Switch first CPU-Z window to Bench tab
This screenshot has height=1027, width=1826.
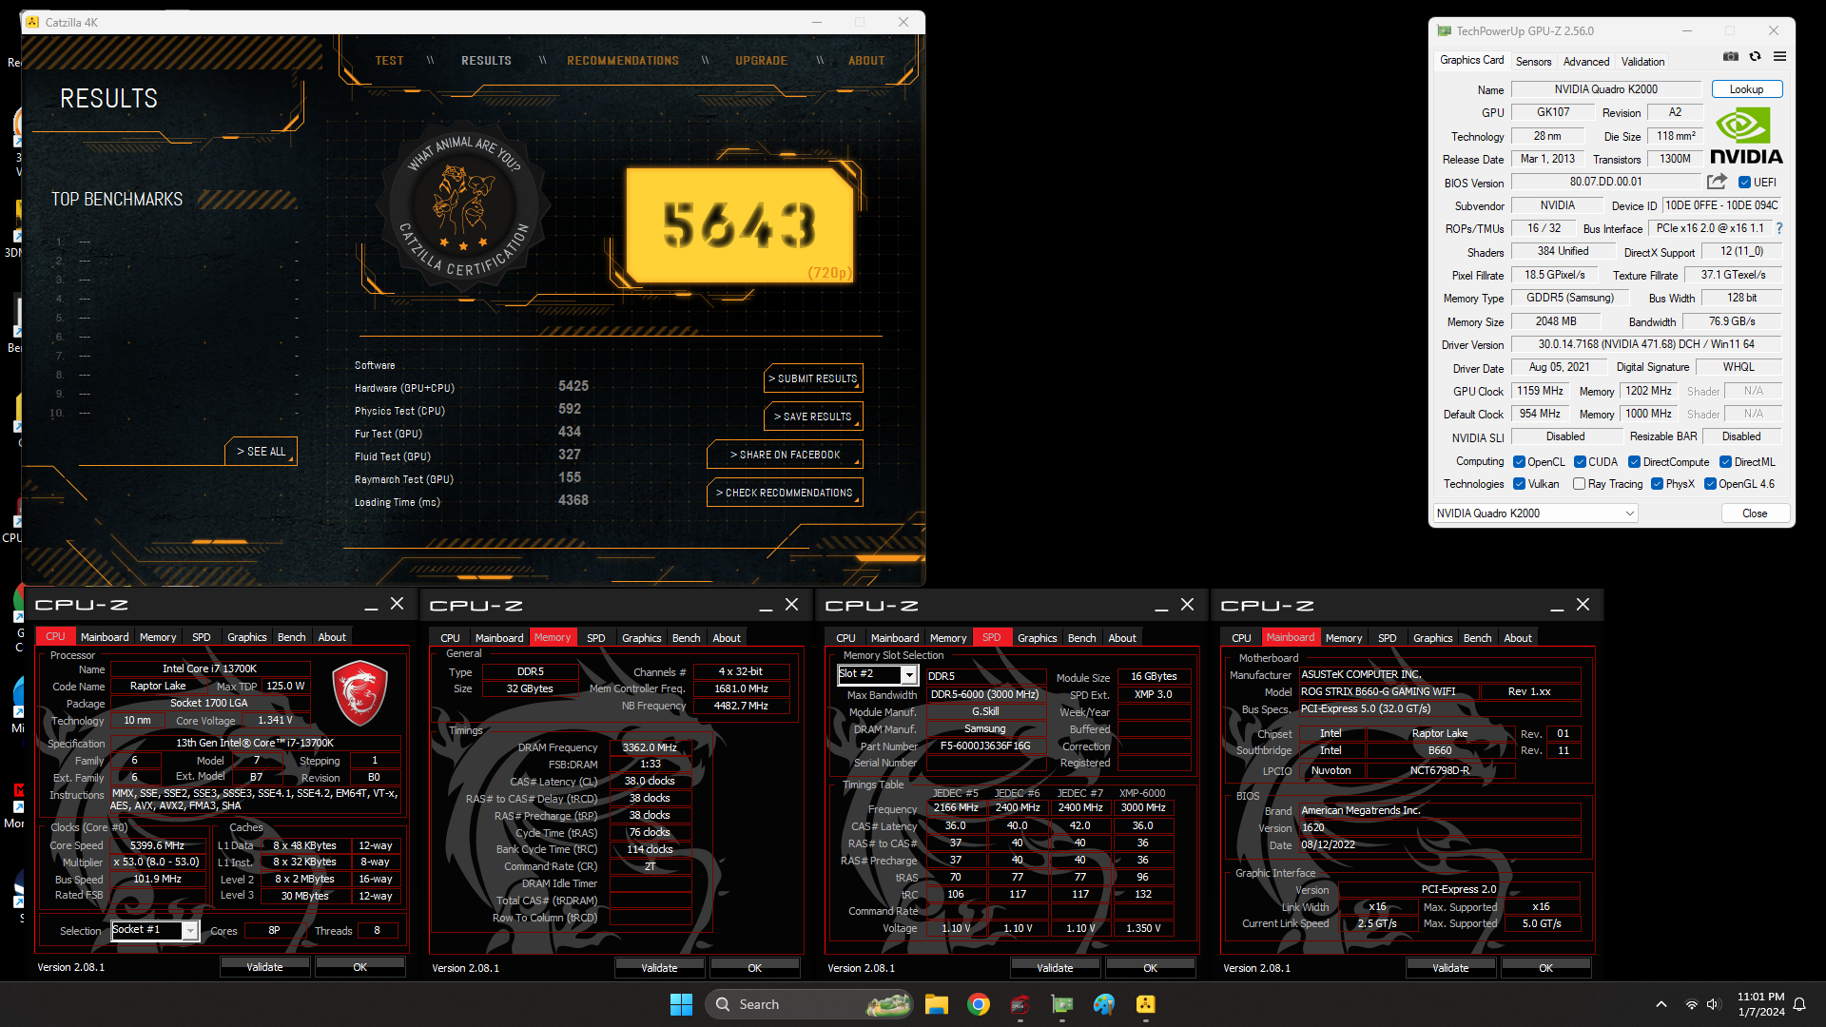[x=291, y=637]
